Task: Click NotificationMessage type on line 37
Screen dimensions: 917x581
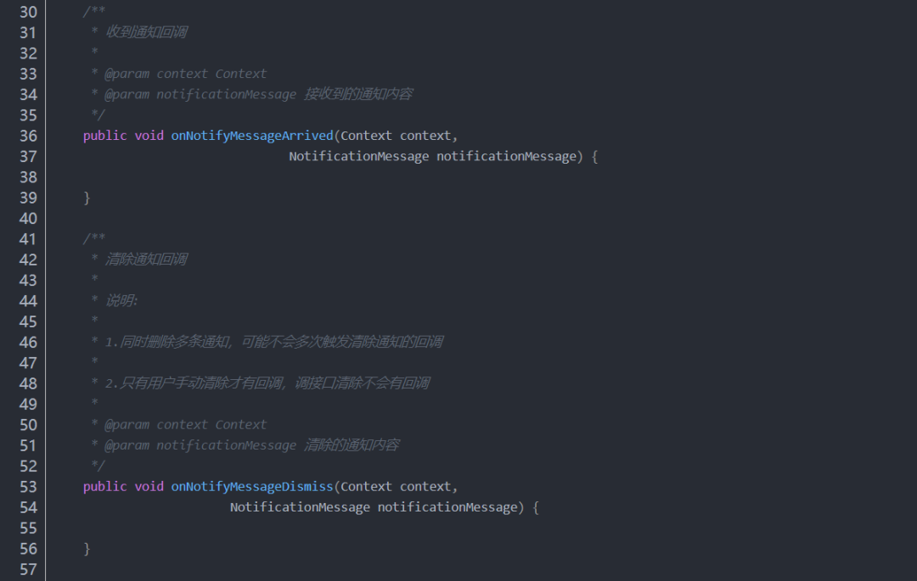Action: coord(358,157)
